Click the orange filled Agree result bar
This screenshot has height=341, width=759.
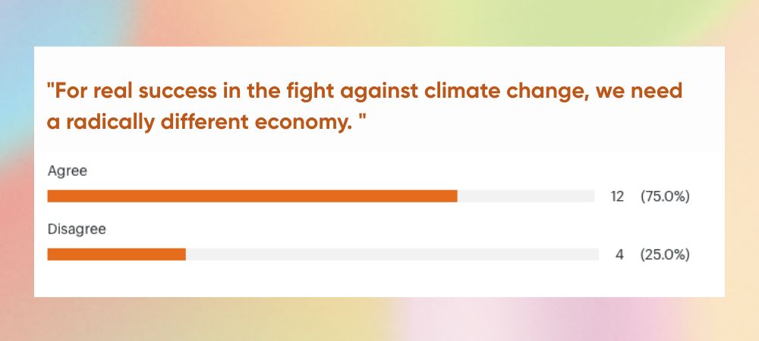tap(252, 196)
